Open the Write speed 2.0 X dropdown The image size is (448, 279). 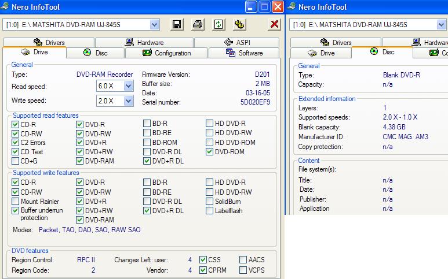128,101
